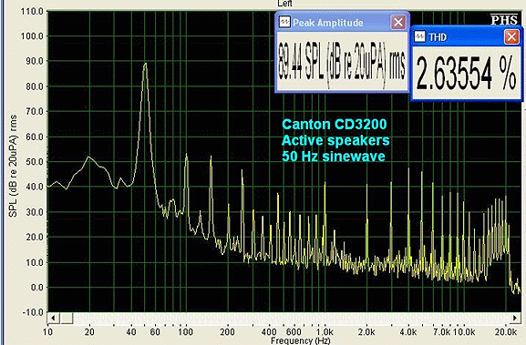The height and width of the screenshot is (345, 526).
Task: Click the Active speakers annotation line
Action: tap(335, 140)
